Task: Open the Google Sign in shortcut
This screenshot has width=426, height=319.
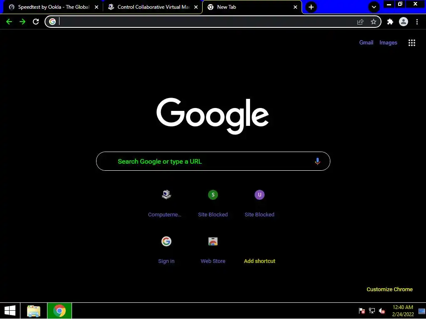Action: pyautogui.click(x=166, y=250)
